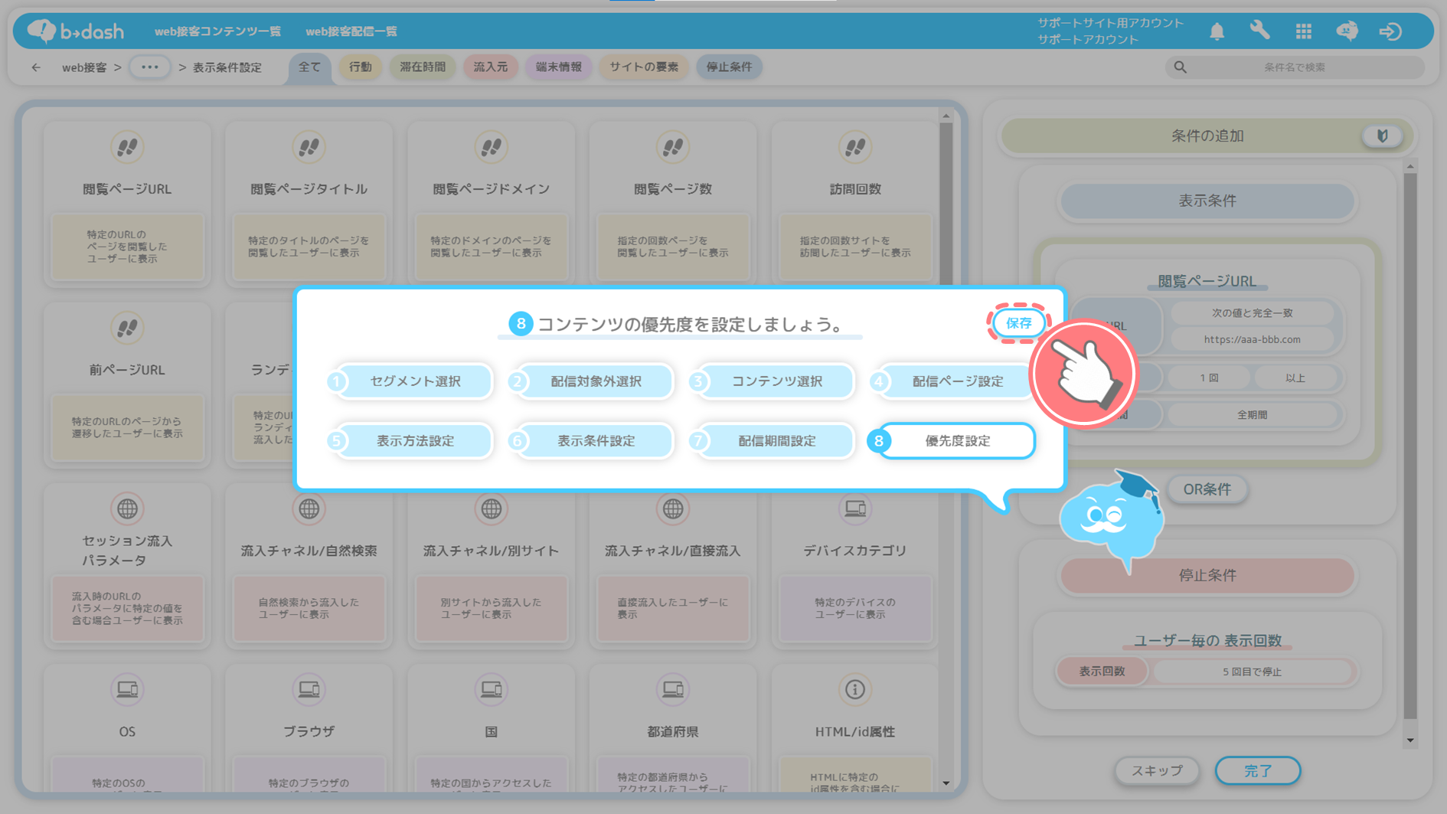The height and width of the screenshot is (814, 1447).
Task: Select the 流入チャネル/自然検索 globe icon
Action: 309,508
